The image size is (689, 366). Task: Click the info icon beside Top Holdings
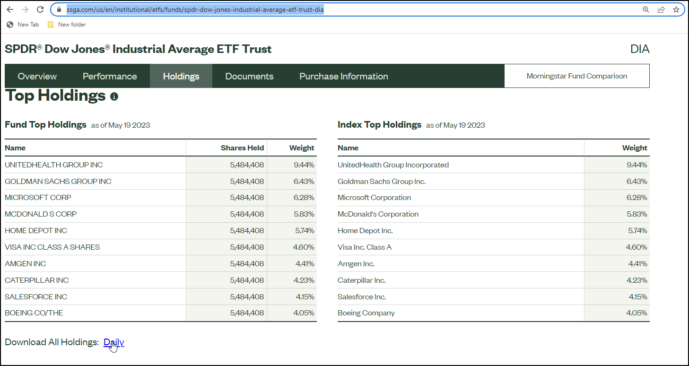[x=114, y=96]
